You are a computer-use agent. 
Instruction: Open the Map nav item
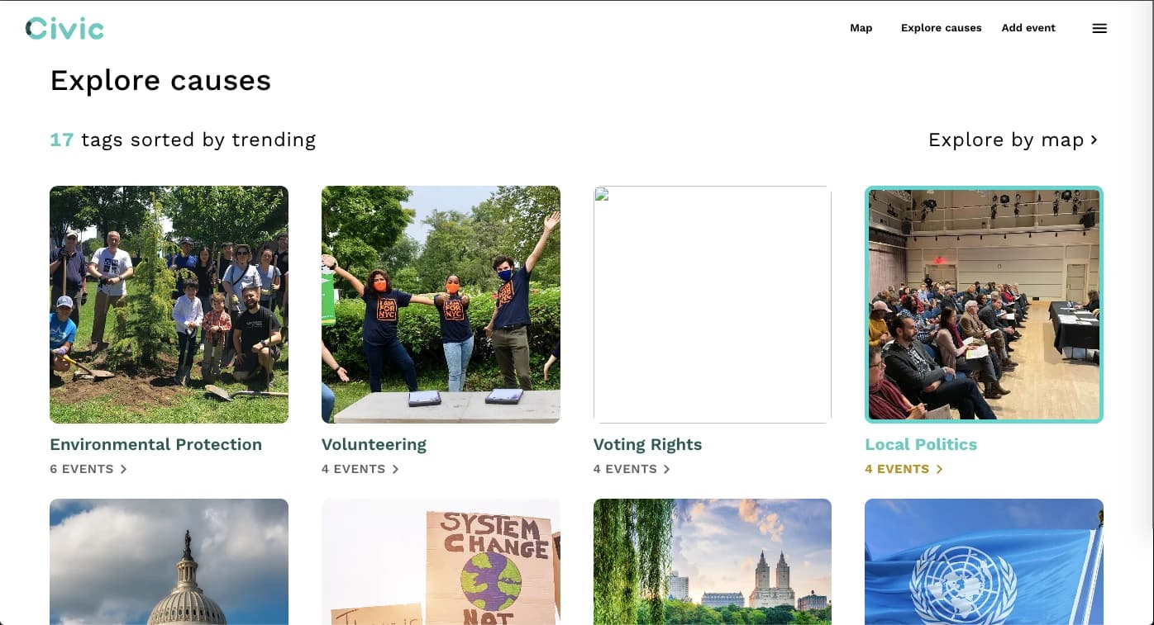(861, 28)
